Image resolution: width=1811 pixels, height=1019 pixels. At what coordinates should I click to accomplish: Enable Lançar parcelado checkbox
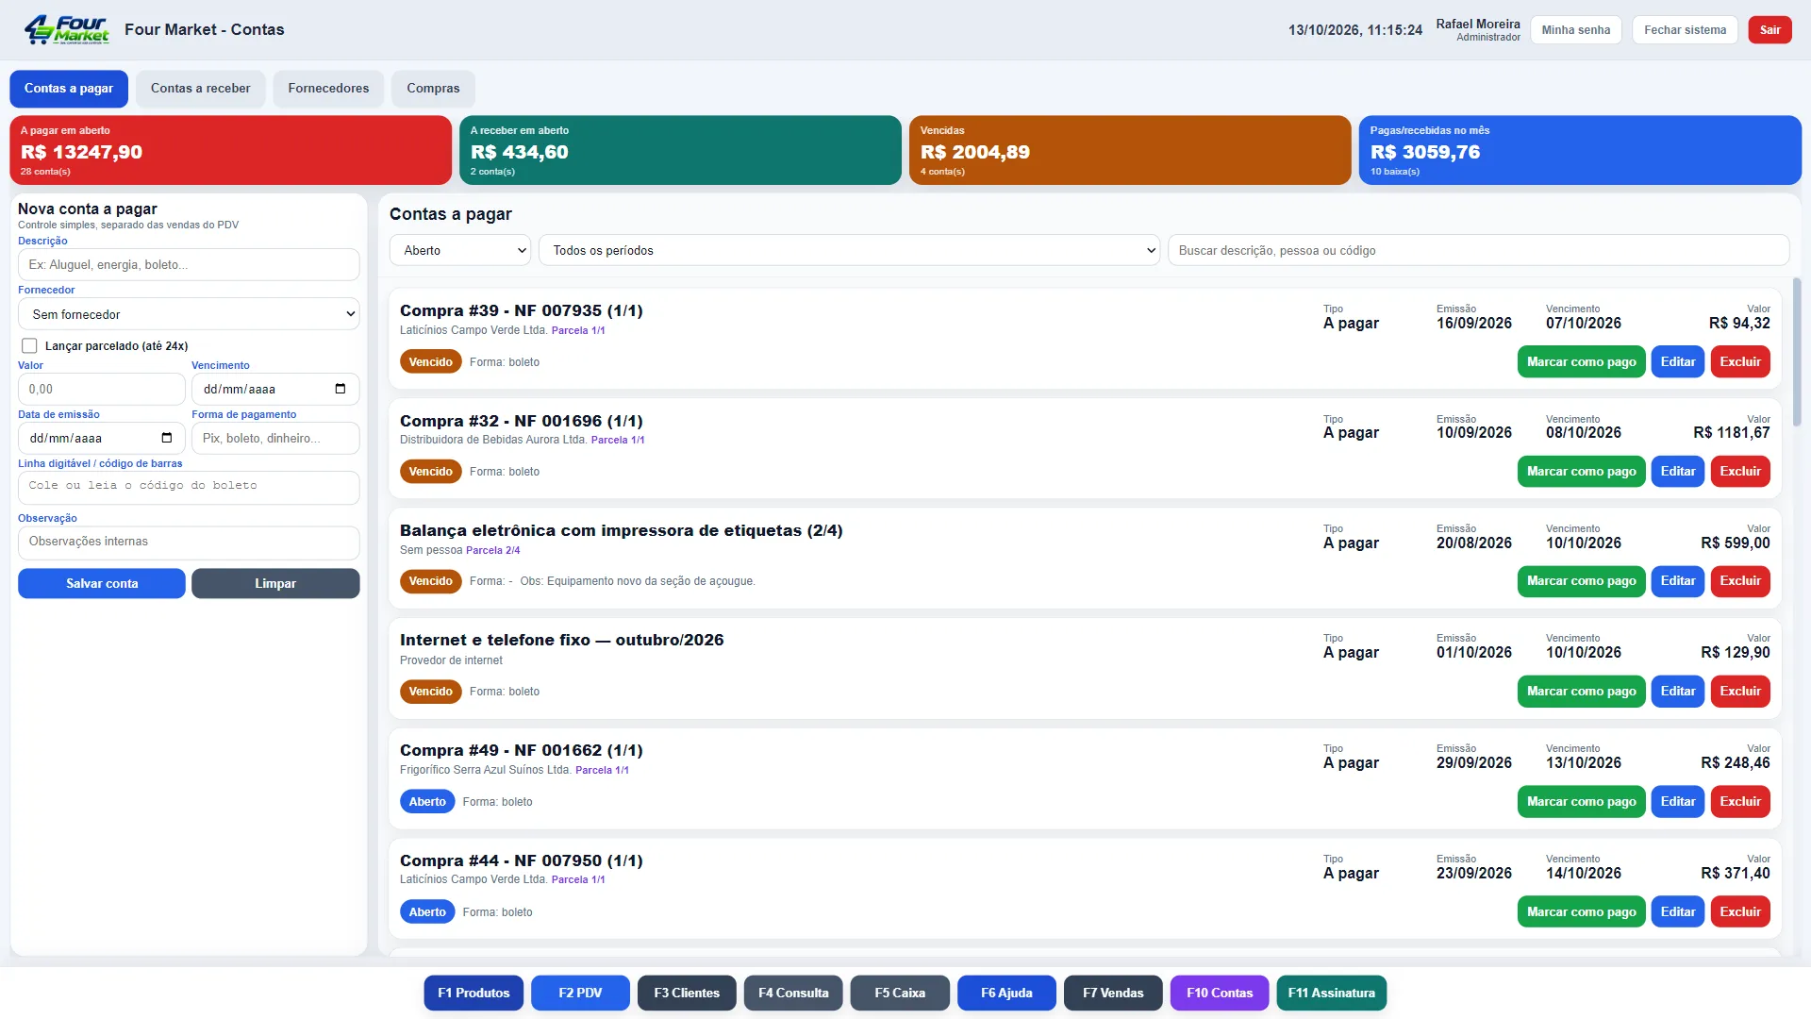coord(29,345)
